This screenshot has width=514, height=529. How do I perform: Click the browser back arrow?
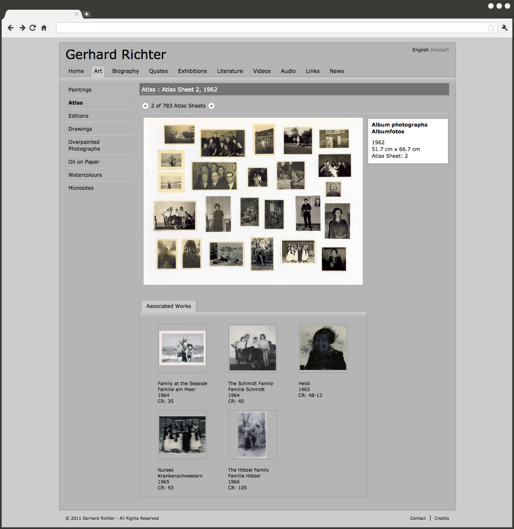[x=11, y=28]
